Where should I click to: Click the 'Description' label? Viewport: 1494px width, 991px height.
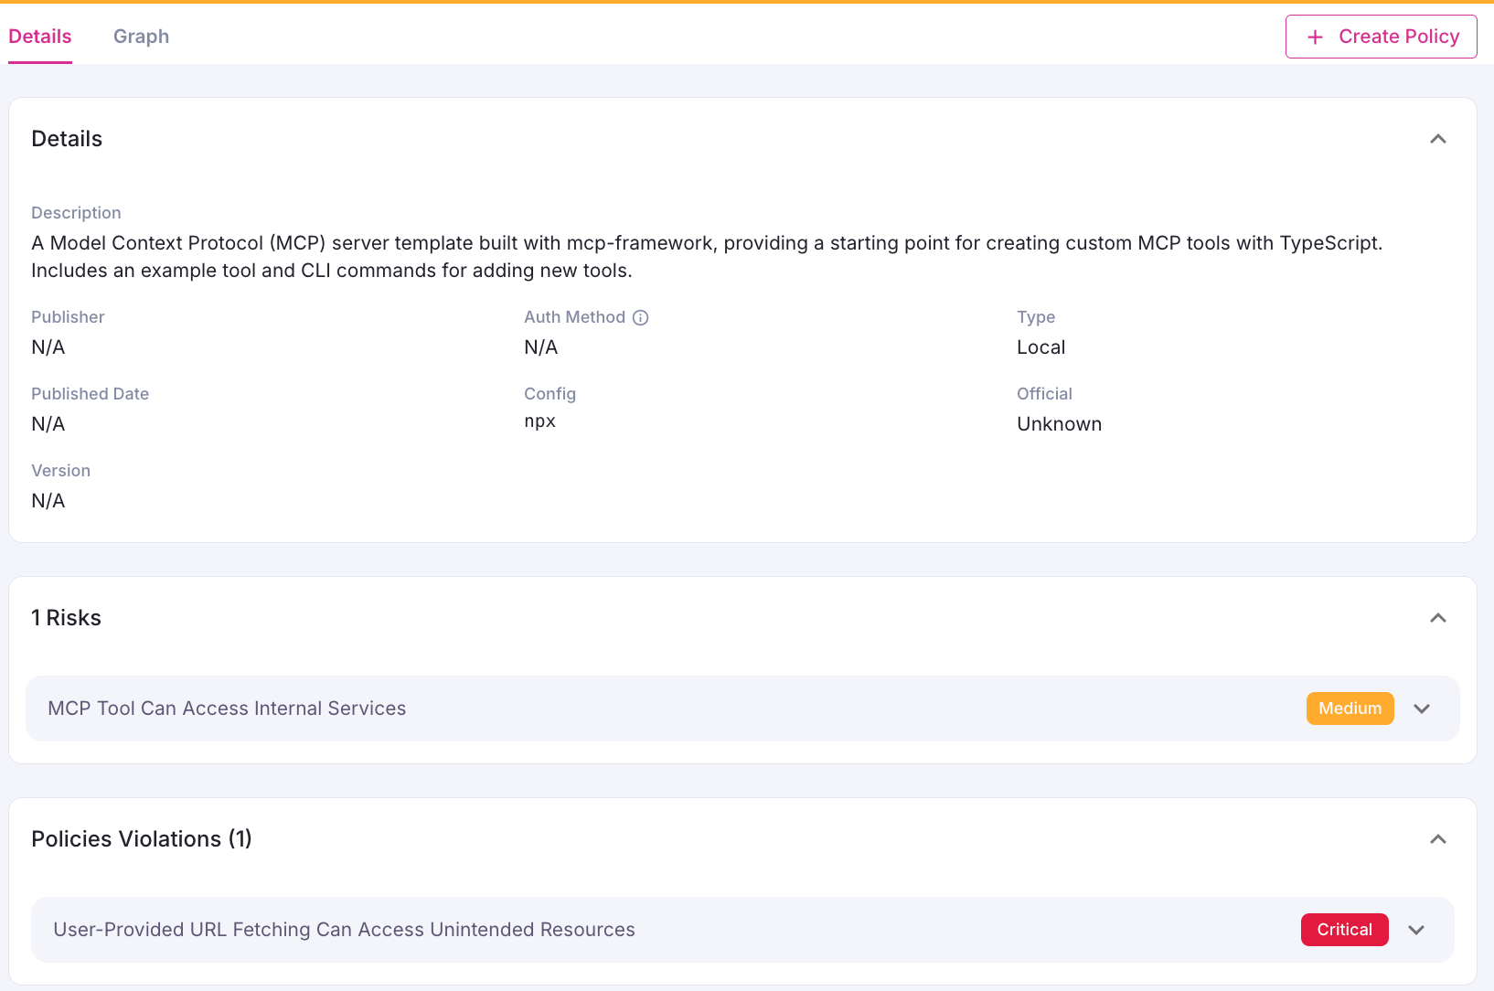click(76, 213)
